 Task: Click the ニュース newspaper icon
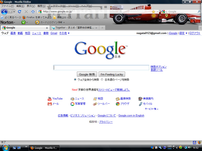pyautogui.click(x=72, y=99)
